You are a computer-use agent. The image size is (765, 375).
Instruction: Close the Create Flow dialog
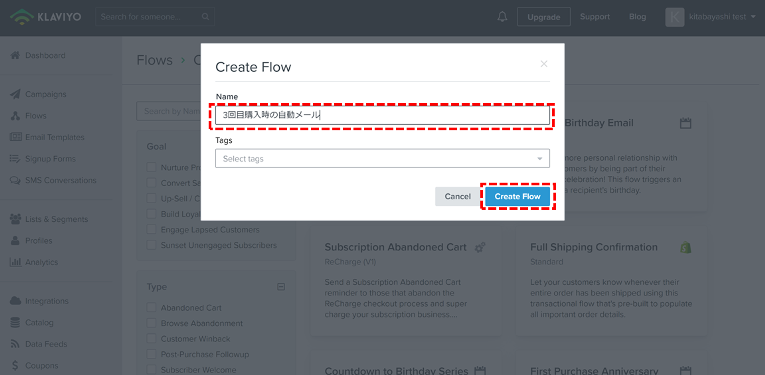point(544,64)
